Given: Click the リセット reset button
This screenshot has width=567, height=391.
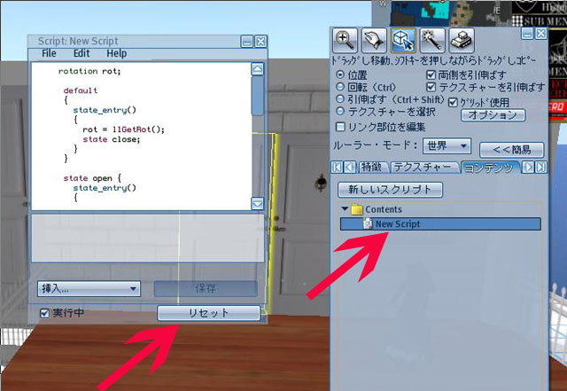Looking at the screenshot, I should [209, 313].
